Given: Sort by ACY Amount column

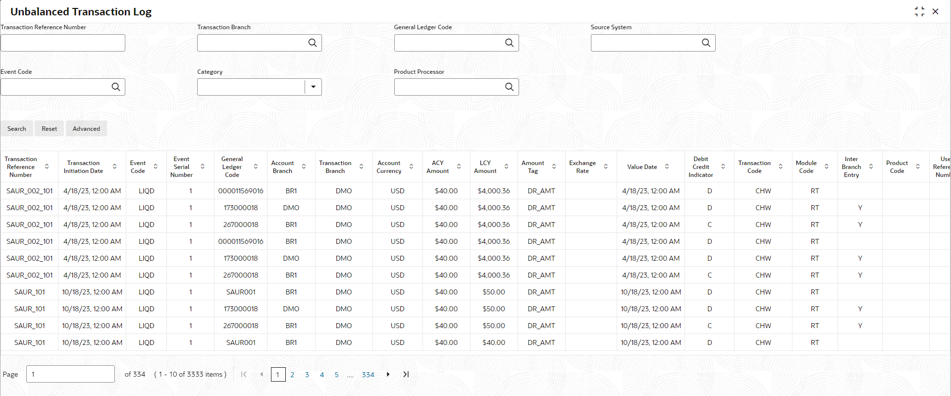Looking at the screenshot, I should (x=459, y=167).
